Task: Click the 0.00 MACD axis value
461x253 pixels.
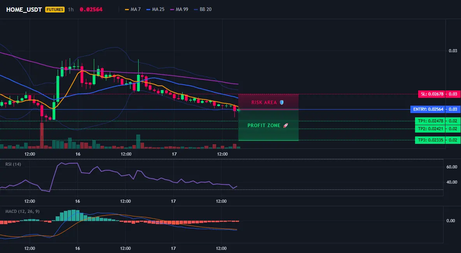Action: click(x=451, y=221)
